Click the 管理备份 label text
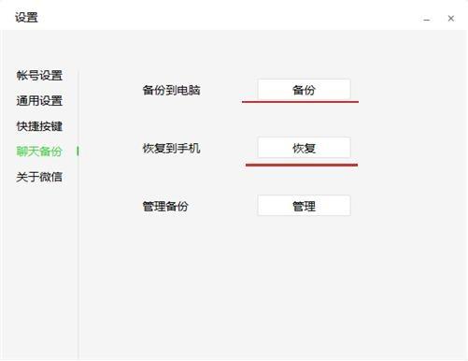The image size is (468, 361). pos(165,206)
